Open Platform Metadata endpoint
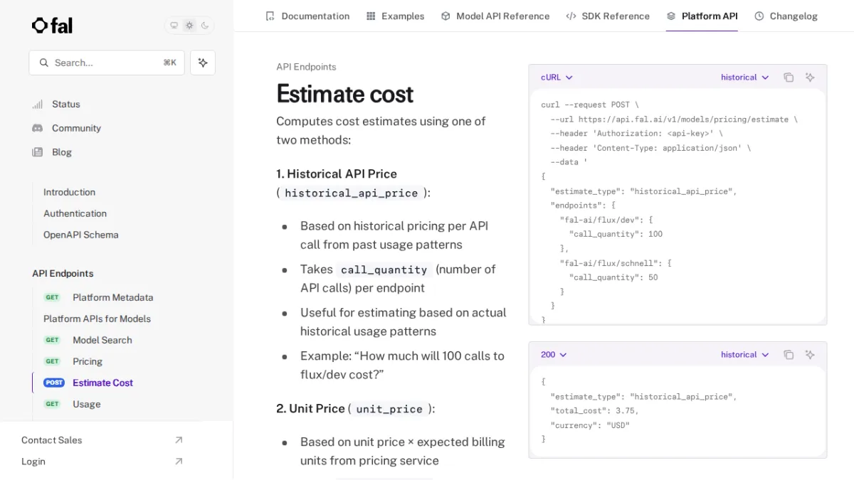The image size is (854, 480). pos(112,297)
